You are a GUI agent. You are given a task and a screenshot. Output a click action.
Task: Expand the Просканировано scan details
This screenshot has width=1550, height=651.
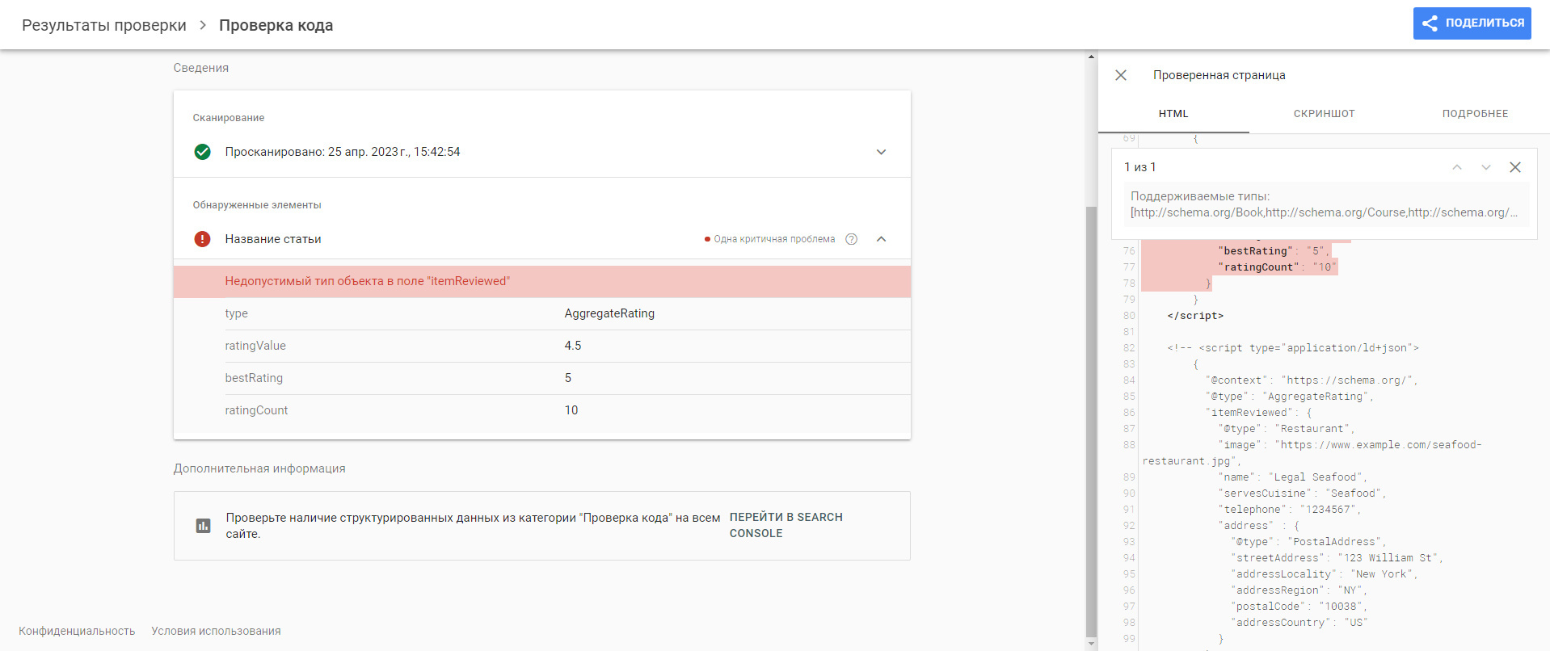click(x=882, y=152)
